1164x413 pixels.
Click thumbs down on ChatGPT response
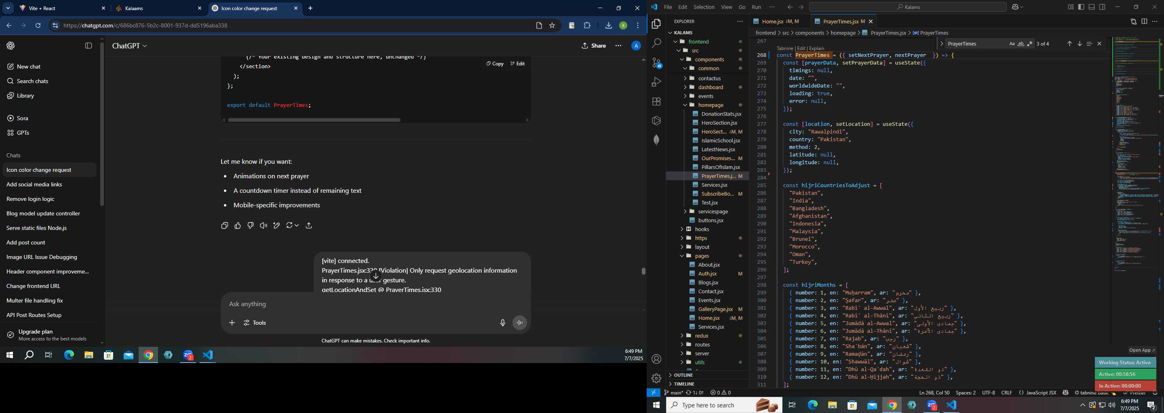pyautogui.click(x=250, y=225)
